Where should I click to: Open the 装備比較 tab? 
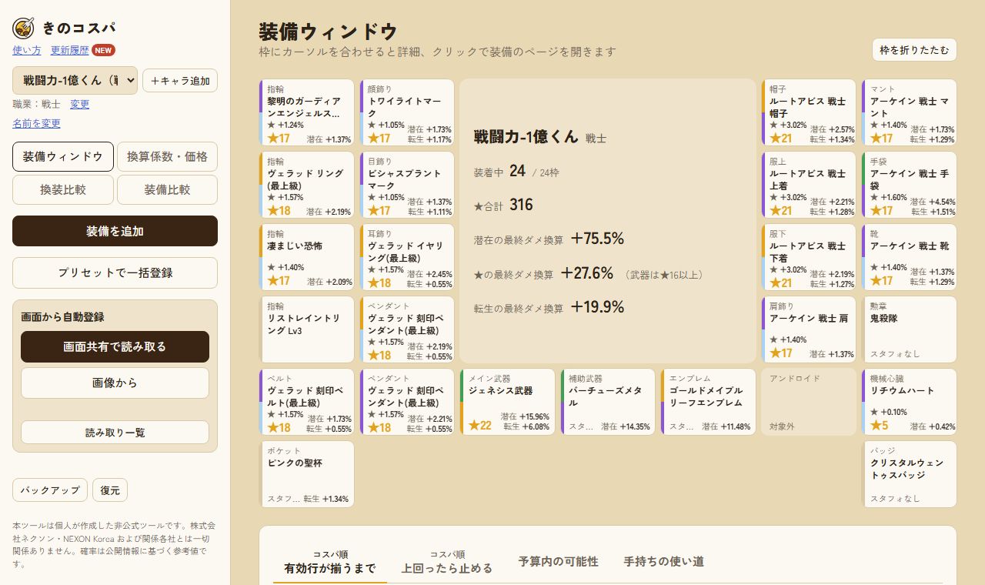point(167,189)
